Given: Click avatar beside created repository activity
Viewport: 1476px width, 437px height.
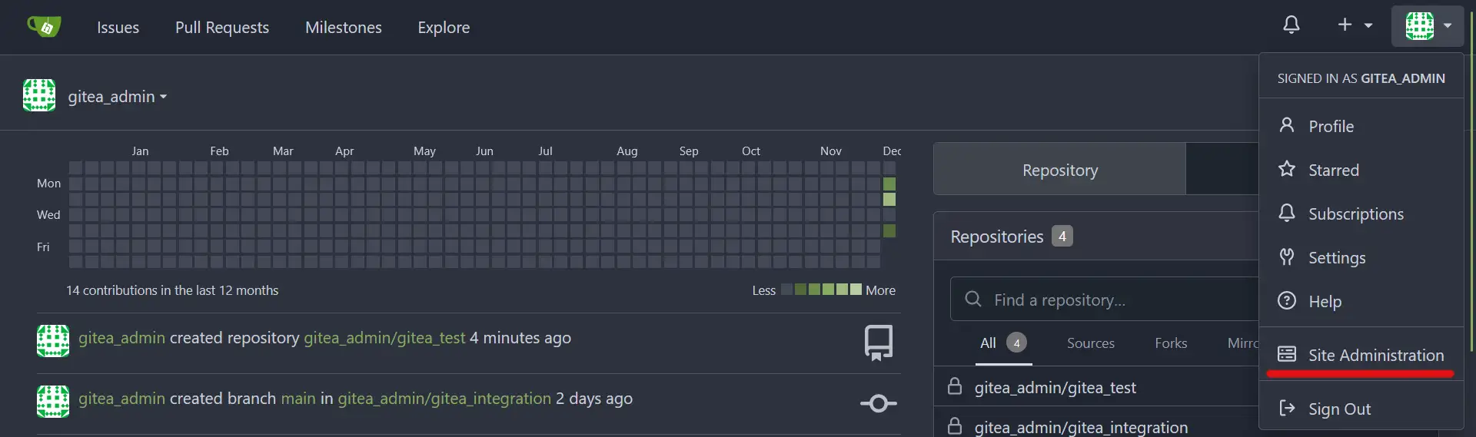Looking at the screenshot, I should [x=53, y=341].
